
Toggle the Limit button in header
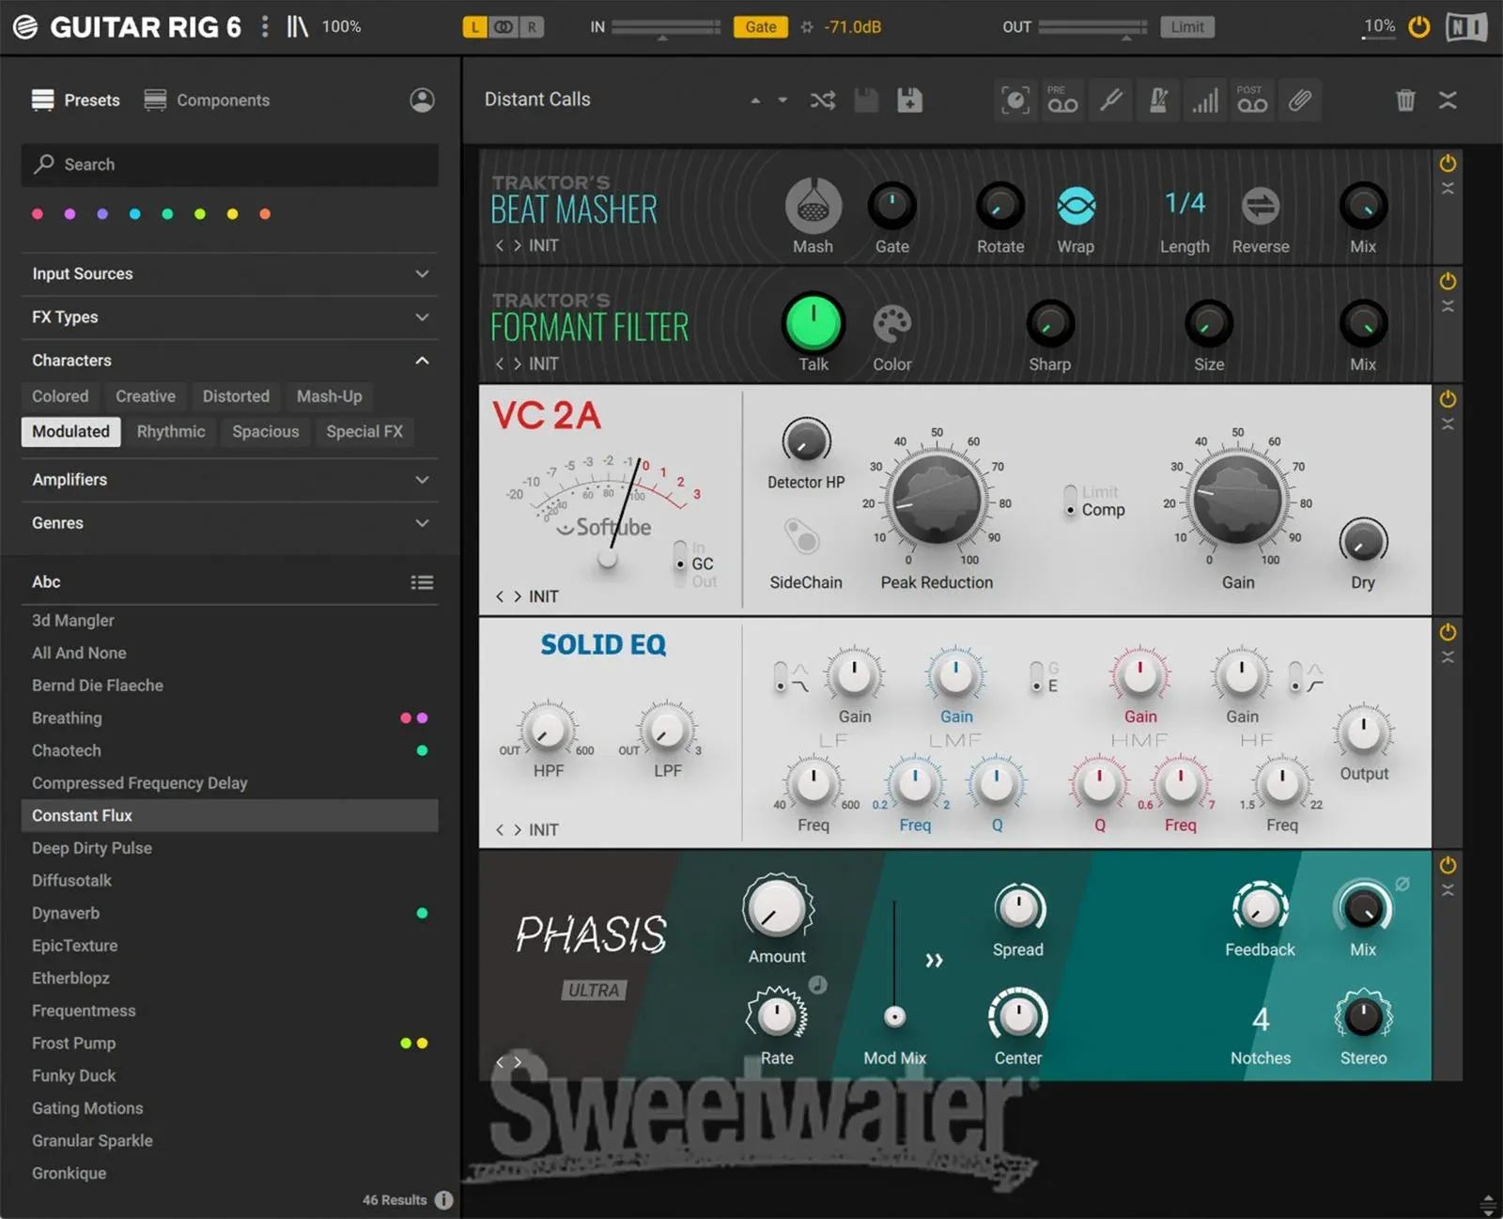(1187, 27)
